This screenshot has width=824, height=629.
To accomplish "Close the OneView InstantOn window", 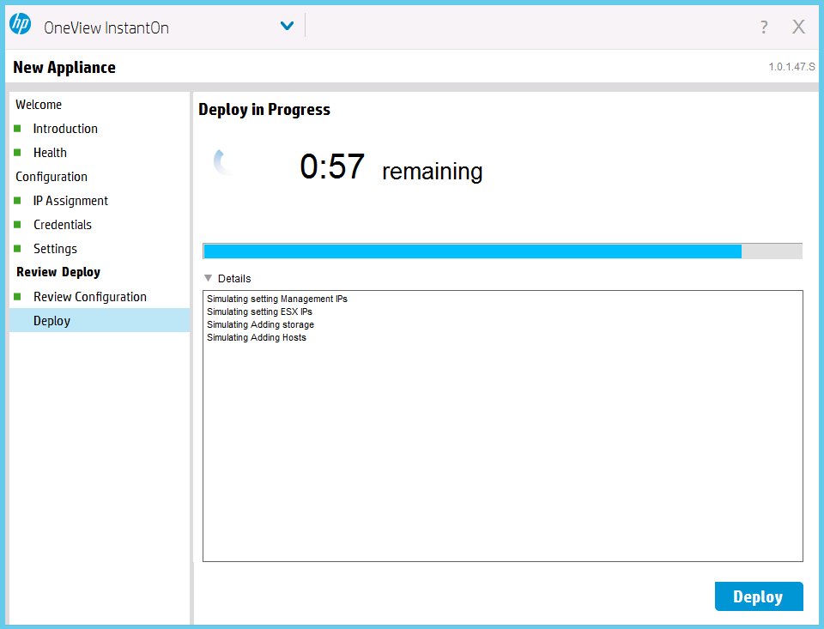I will pyautogui.click(x=799, y=27).
